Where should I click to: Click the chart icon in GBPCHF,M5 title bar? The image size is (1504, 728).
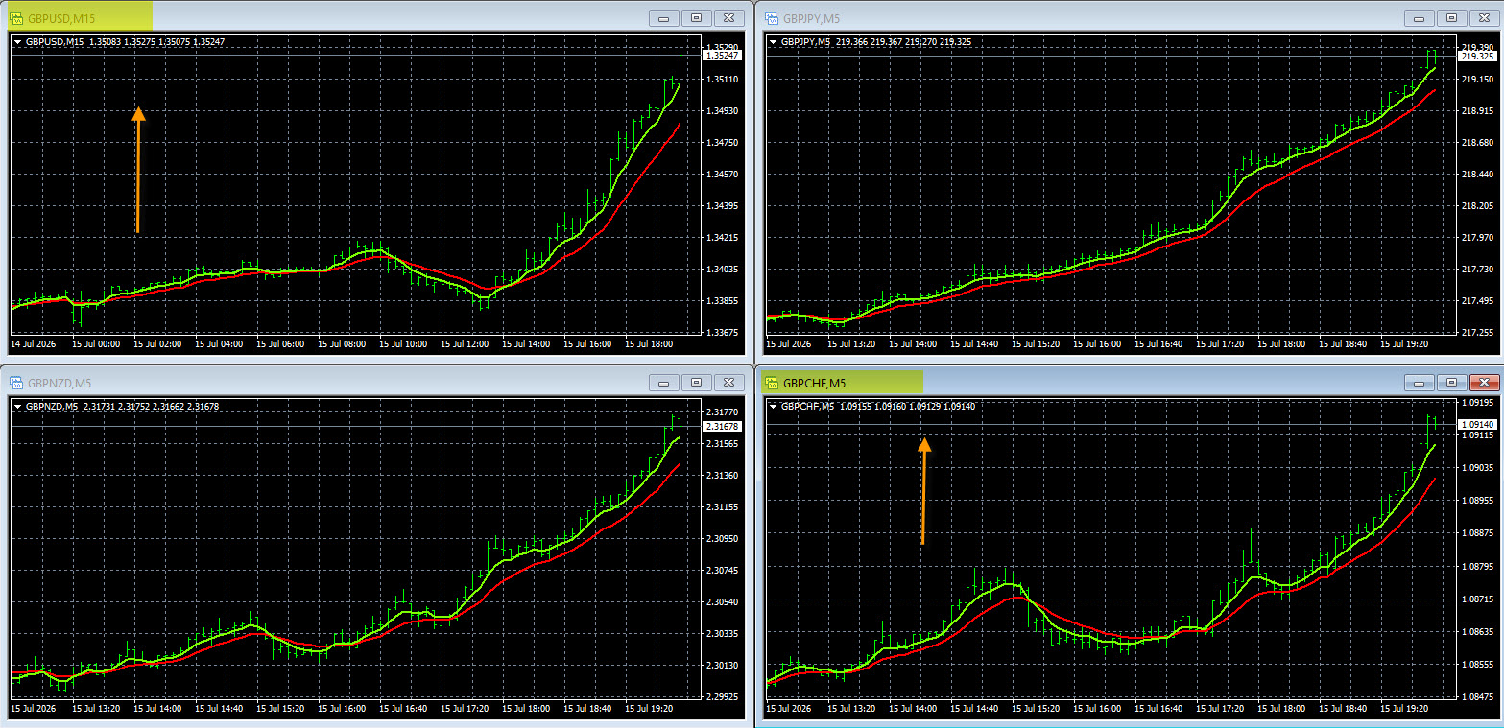[x=771, y=383]
